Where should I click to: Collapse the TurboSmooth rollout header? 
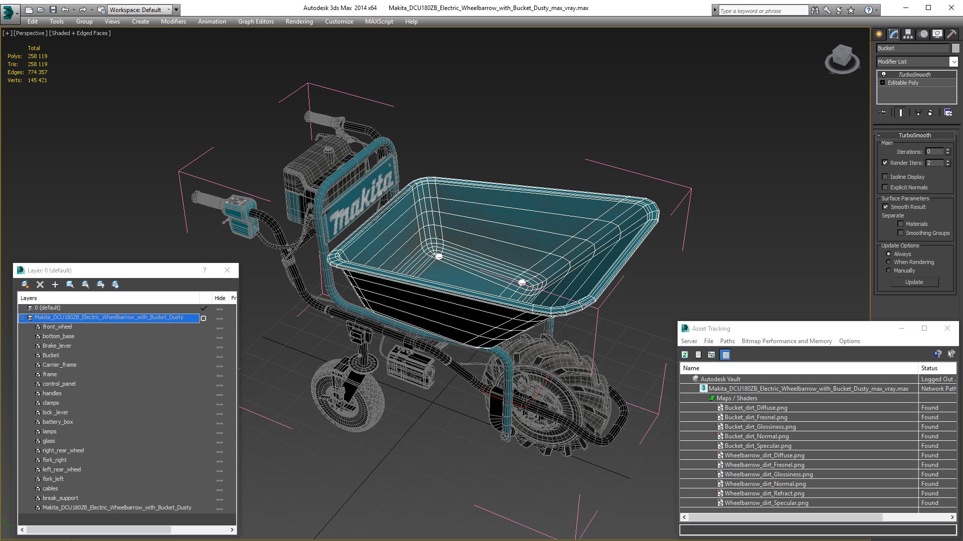click(x=914, y=135)
